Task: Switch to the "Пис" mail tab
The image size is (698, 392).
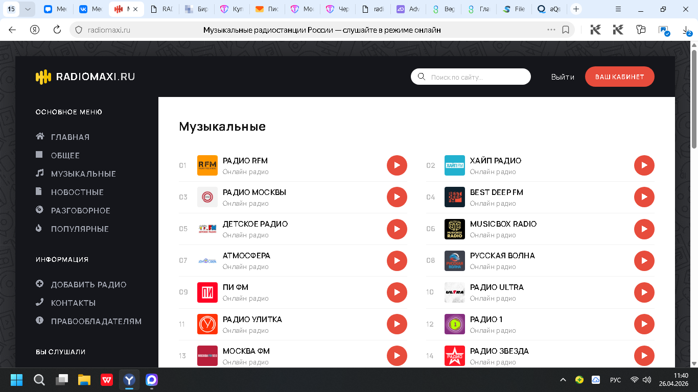Action: point(268,9)
